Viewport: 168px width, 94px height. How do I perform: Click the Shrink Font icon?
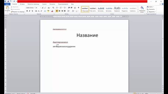[45, 8]
